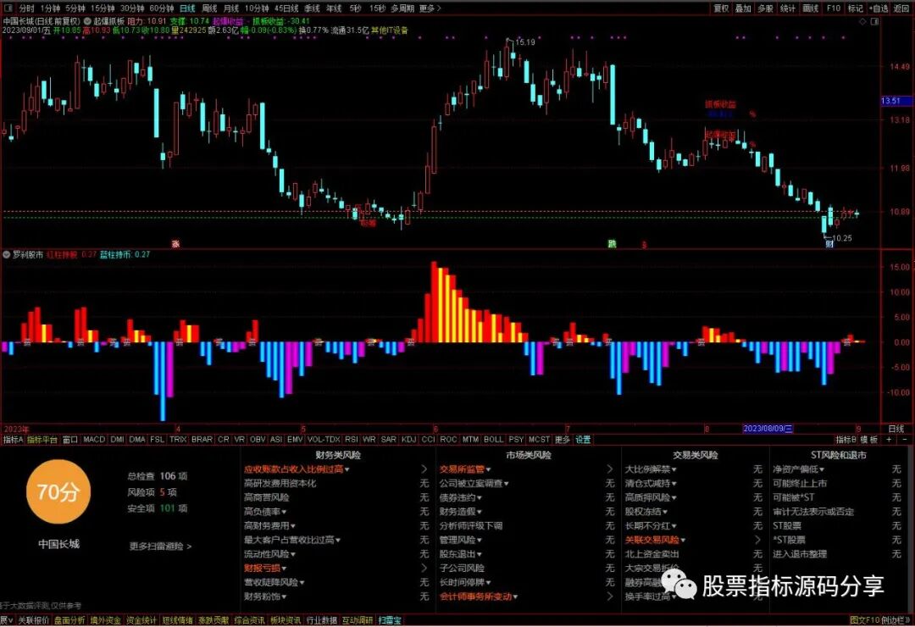Switch to the RSI indicator
Screen dimensions: 915x627
pos(352,439)
